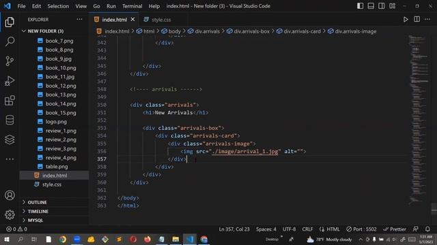The height and width of the screenshot is (245, 437).
Task: Open the Extensions view
Action: coord(10,101)
